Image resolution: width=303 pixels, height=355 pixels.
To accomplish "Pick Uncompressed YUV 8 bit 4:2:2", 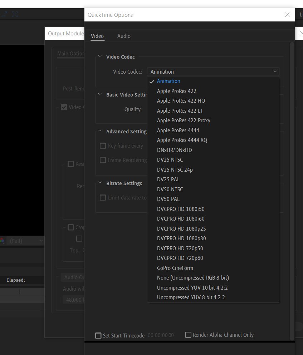I will [x=213, y=297].
